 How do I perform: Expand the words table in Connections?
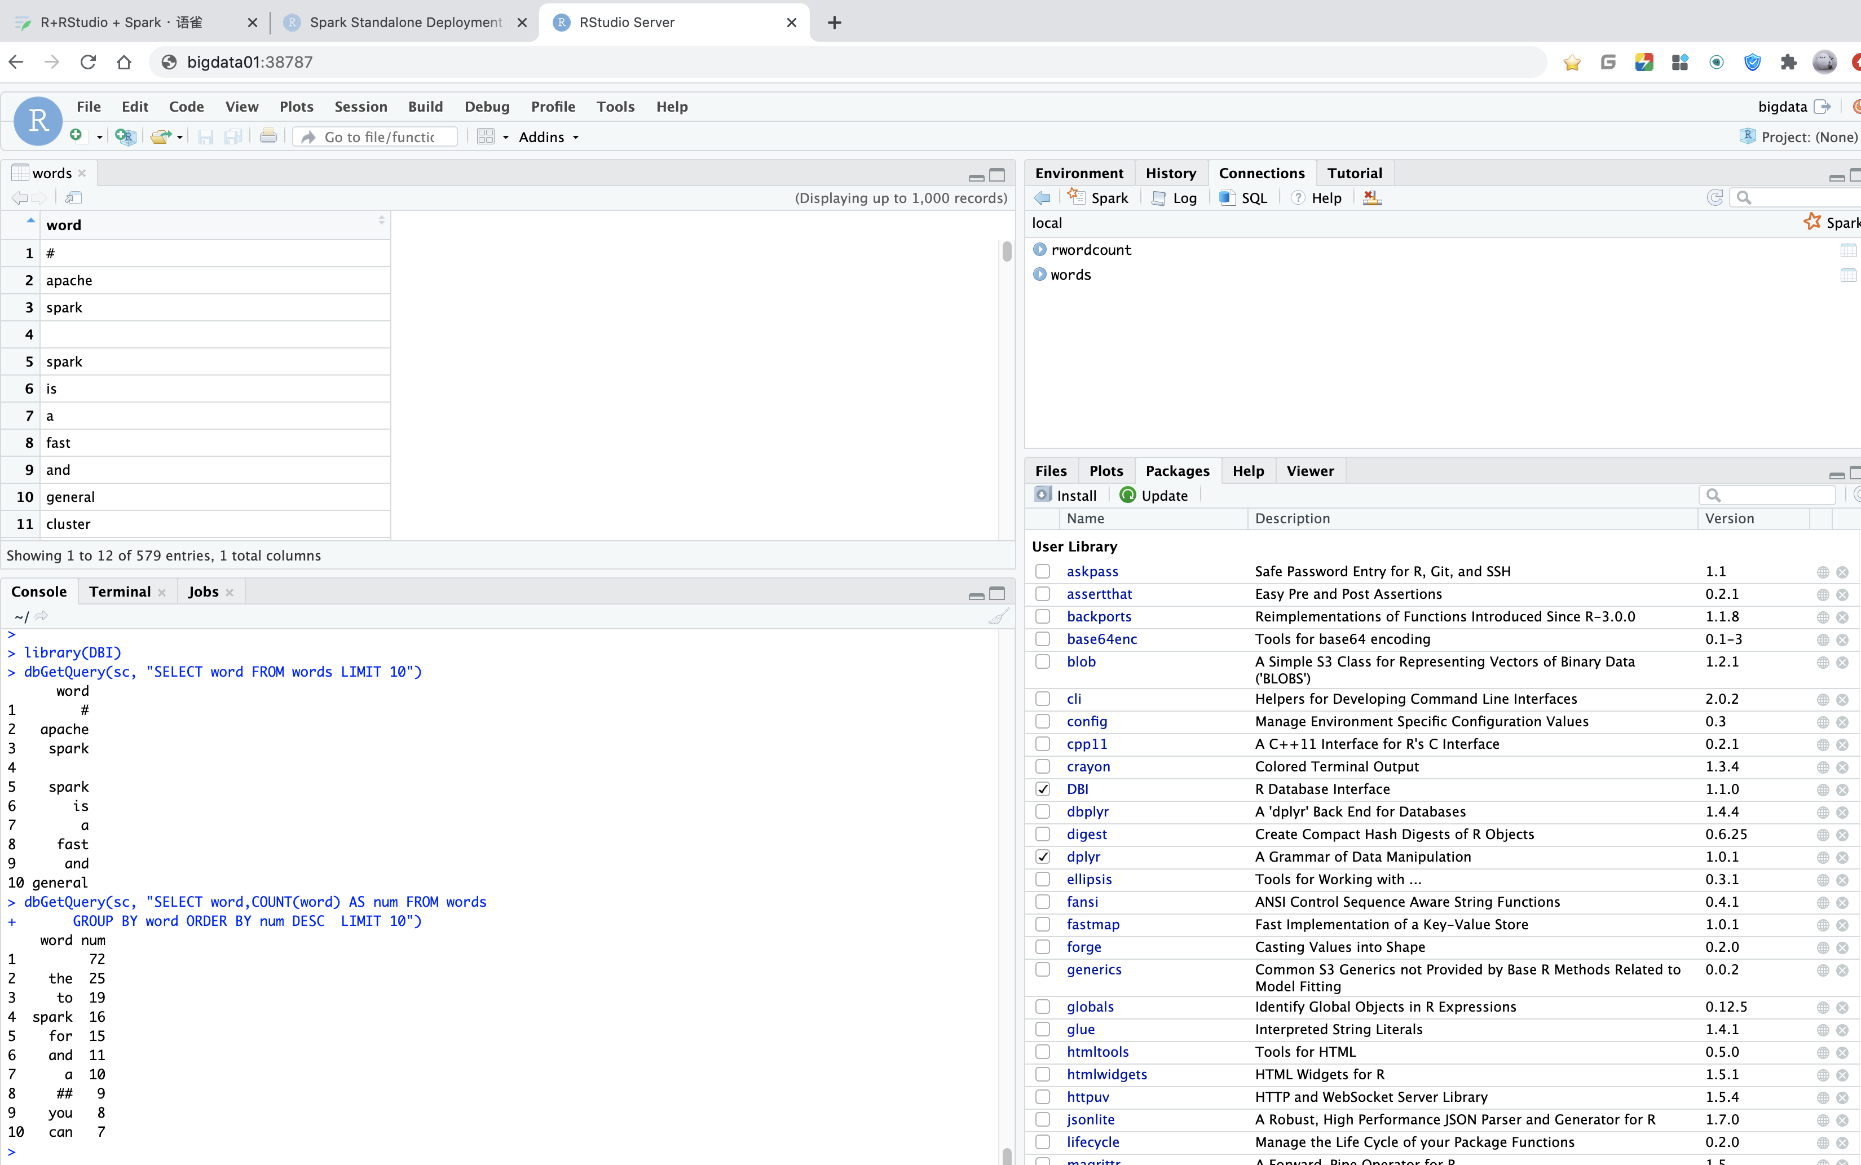1039,274
